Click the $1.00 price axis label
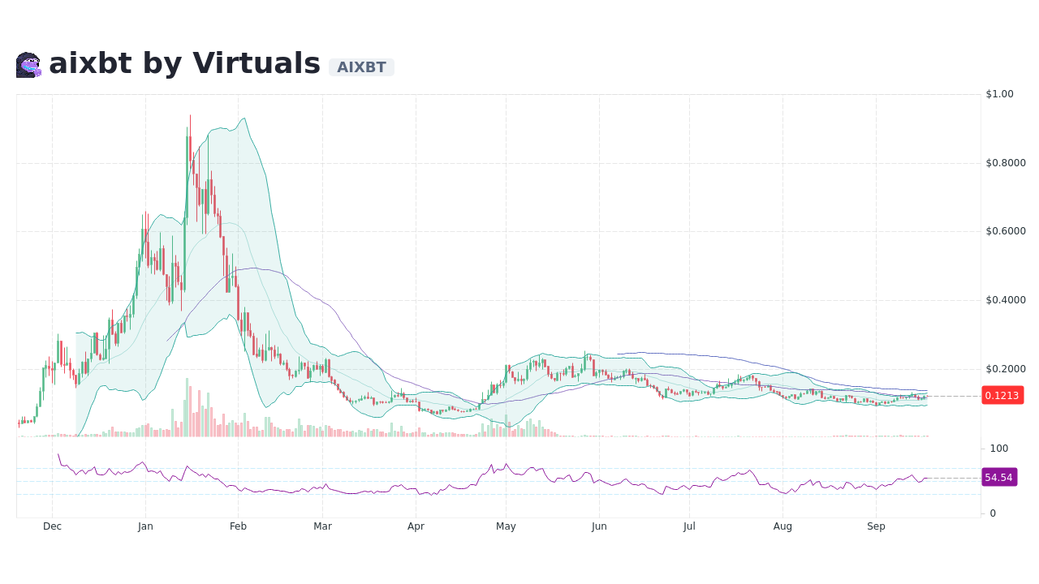1039x584 pixels. (998, 94)
